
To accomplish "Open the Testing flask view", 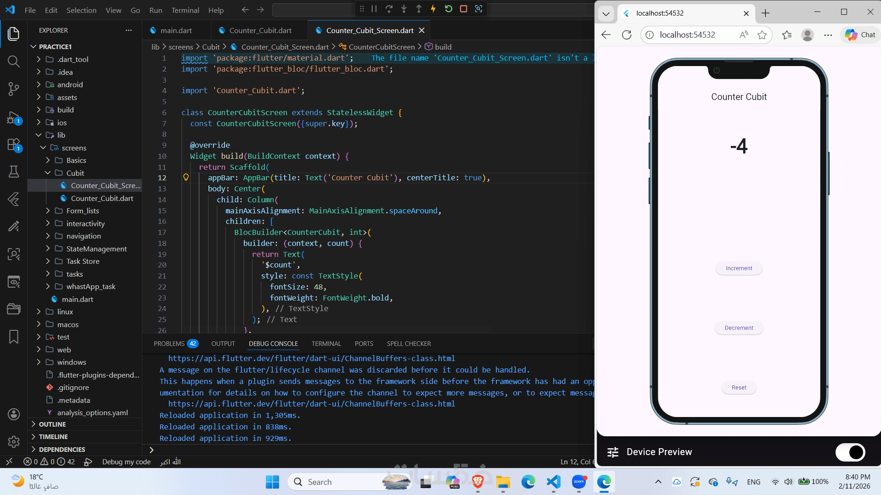I will (14, 172).
